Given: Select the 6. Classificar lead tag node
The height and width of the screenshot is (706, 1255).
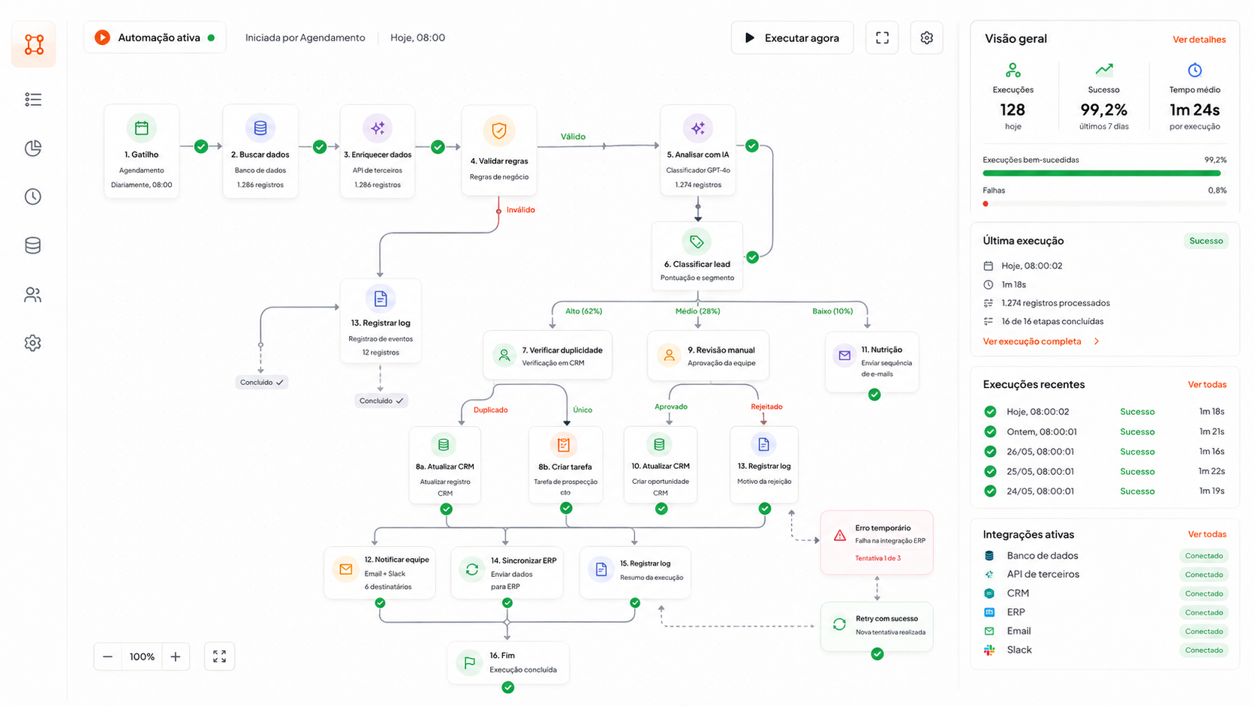Looking at the screenshot, I should [x=697, y=255].
